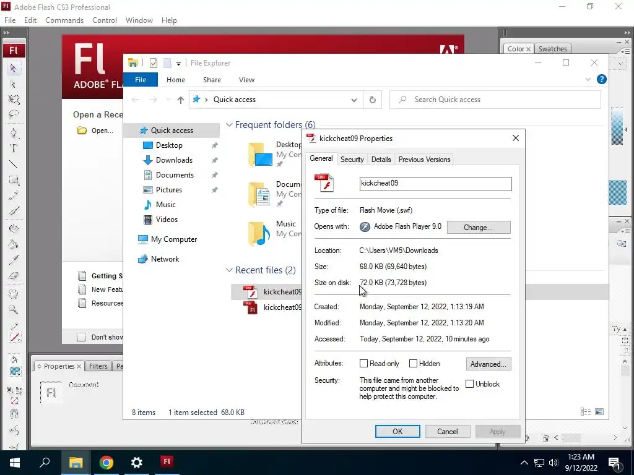Image resolution: width=634 pixels, height=475 pixels.
Task: Refresh the Quick access location
Action: 372,100
